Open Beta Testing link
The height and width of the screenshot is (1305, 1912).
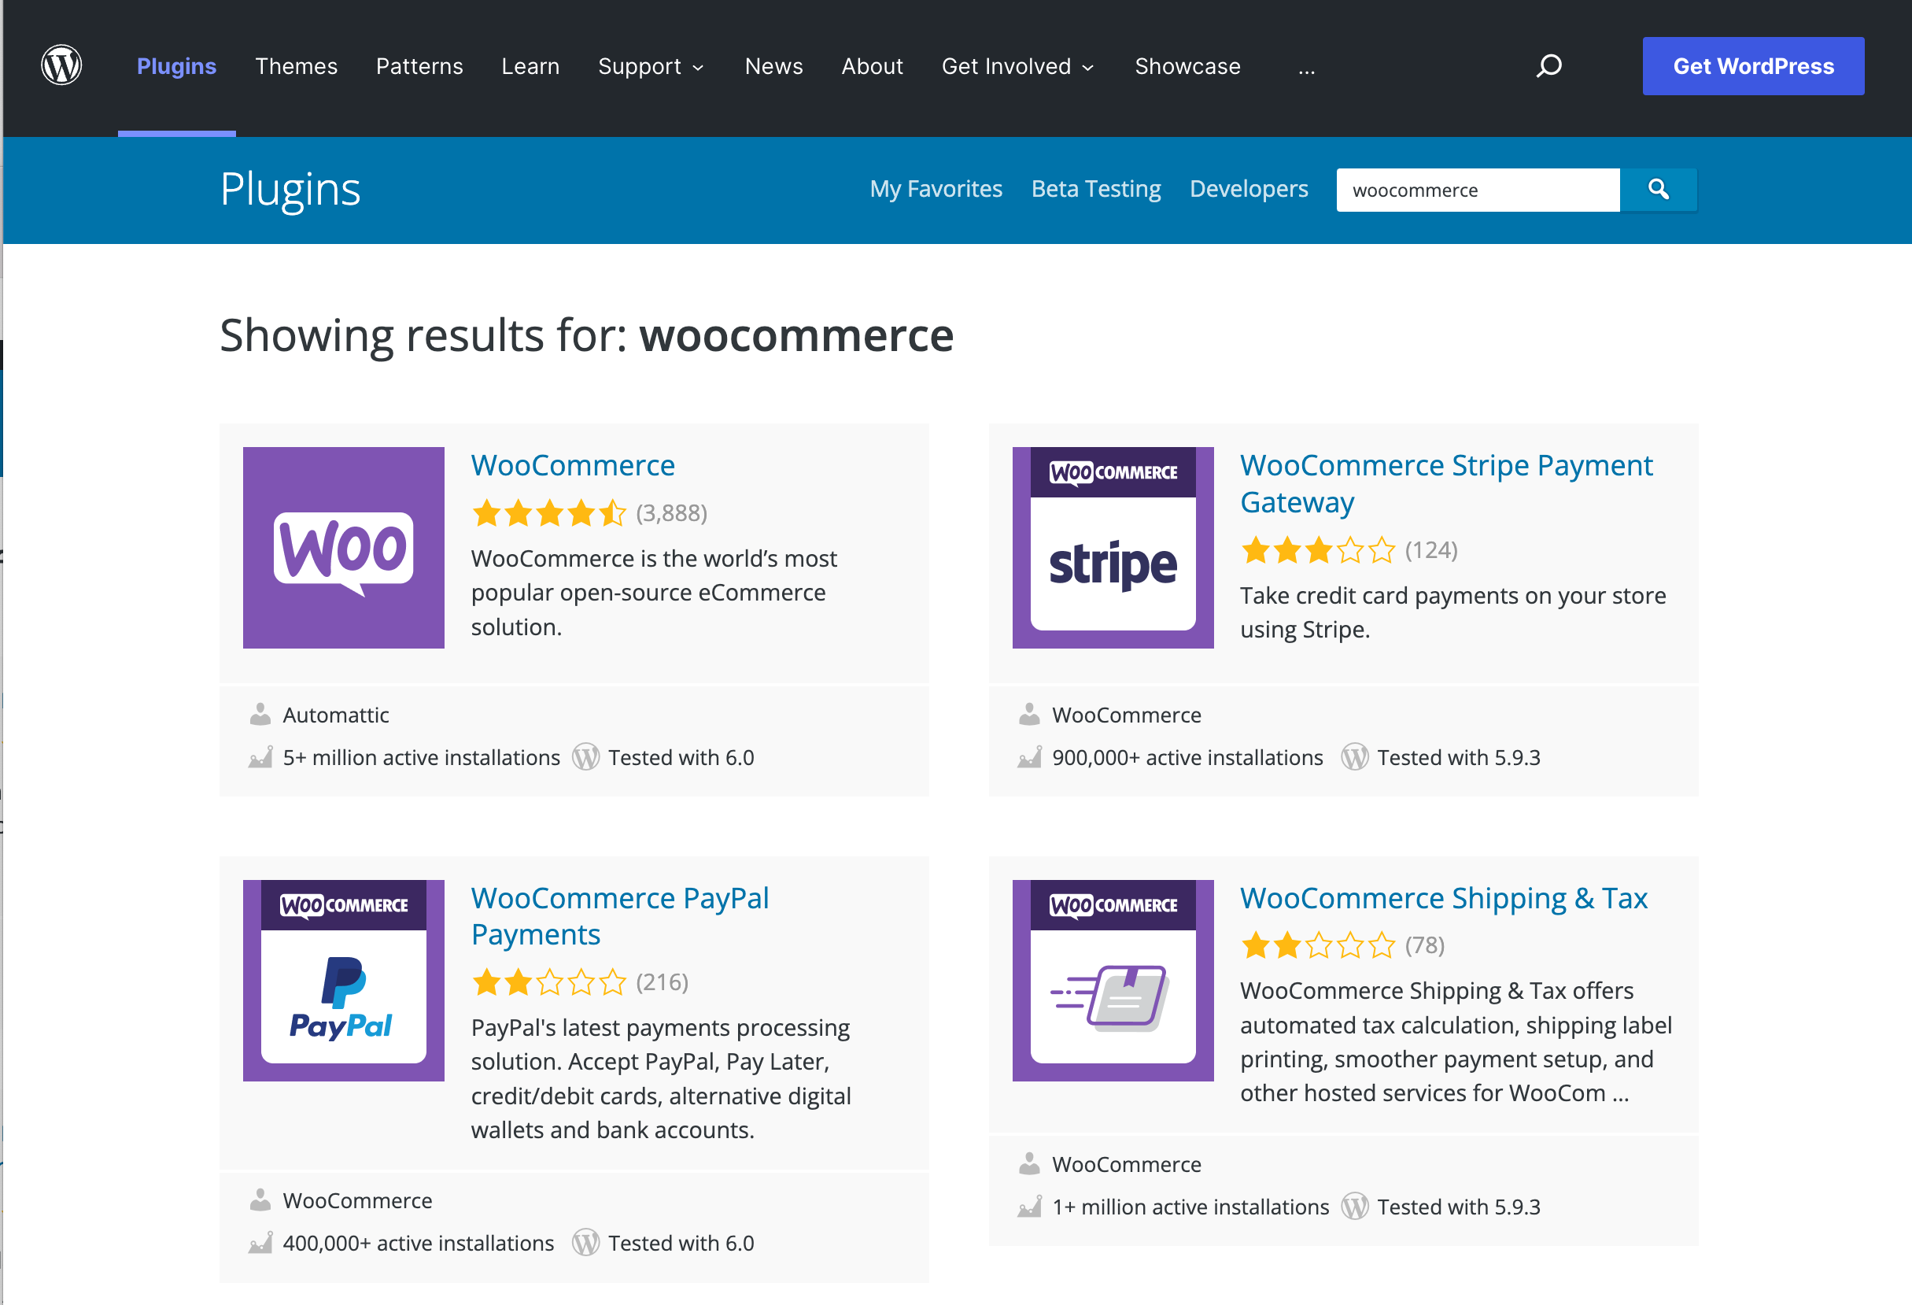click(x=1096, y=189)
